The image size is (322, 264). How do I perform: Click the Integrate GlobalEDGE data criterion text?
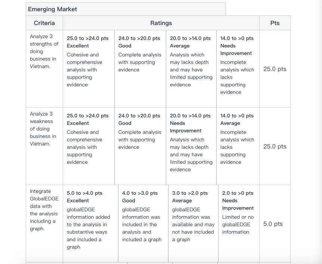click(44, 210)
